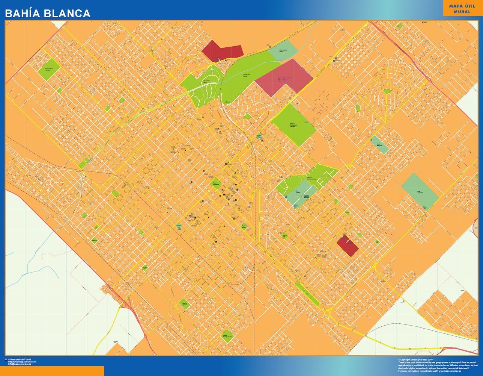Viewport: 483px width, 376px height.
Task: Click the Olimpo stadium marker
Action: (179, 226)
